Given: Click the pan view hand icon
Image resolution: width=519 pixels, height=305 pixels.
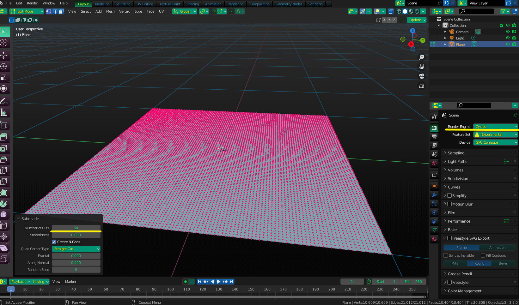Looking at the screenshot, I should (422, 67).
